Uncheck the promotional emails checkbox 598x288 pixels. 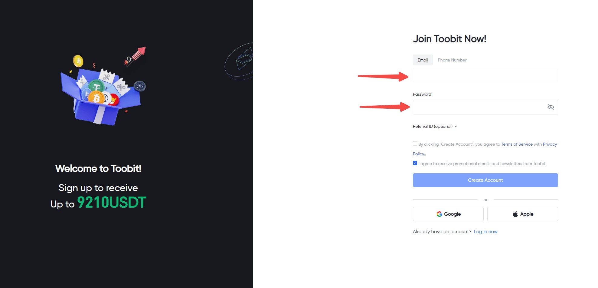point(415,163)
